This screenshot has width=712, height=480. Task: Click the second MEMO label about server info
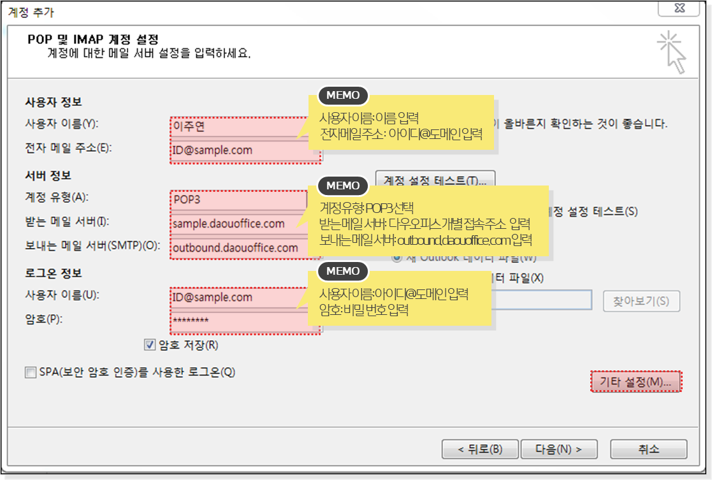click(343, 185)
